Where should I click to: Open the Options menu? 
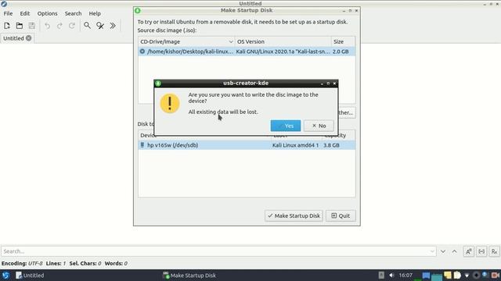(47, 13)
